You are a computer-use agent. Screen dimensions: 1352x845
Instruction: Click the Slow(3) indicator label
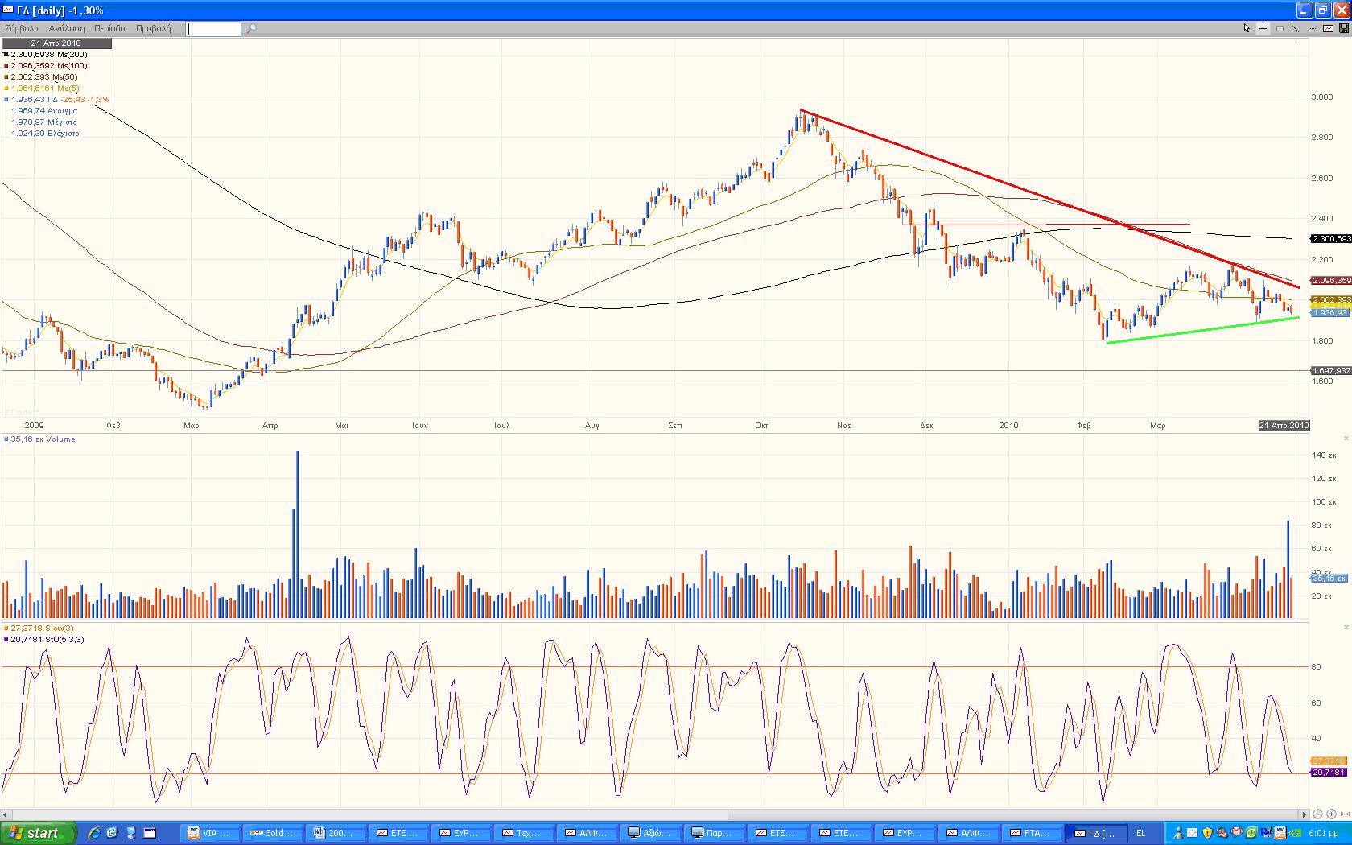pyautogui.click(x=40, y=629)
